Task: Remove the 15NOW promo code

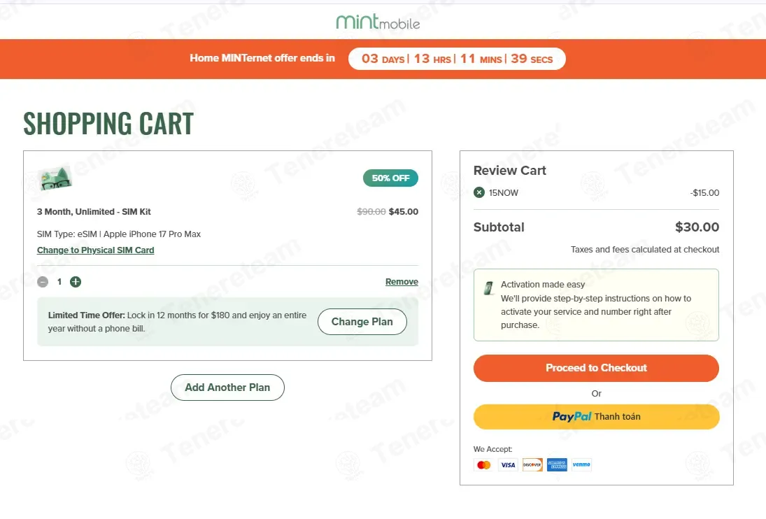Action: tap(478, 193)
